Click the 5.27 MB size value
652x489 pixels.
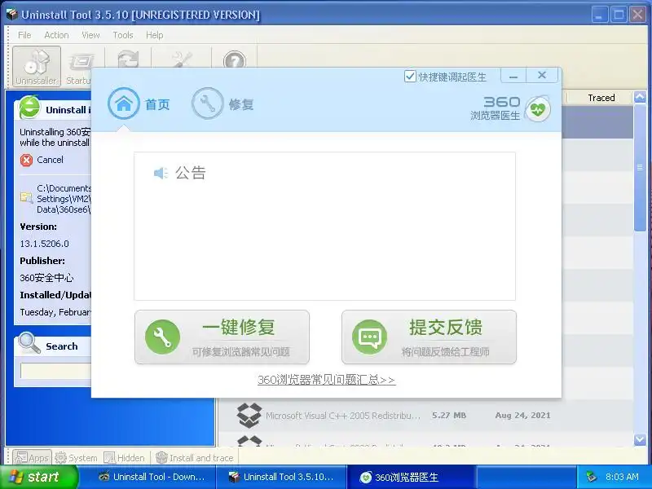click(449, 416)
